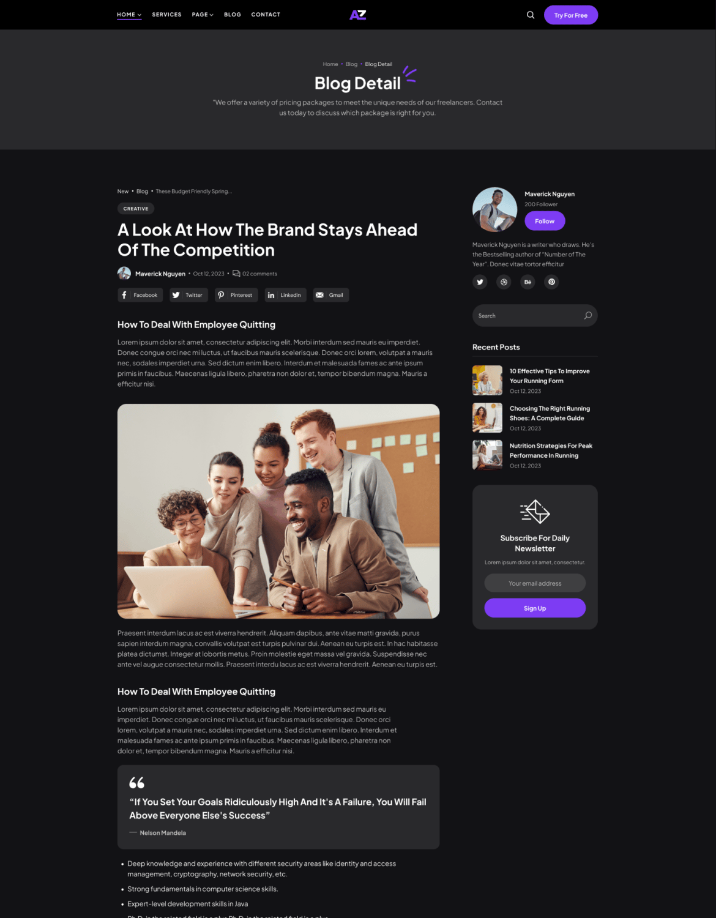Open the Nutrition Strategies post thumbnail

487,455
